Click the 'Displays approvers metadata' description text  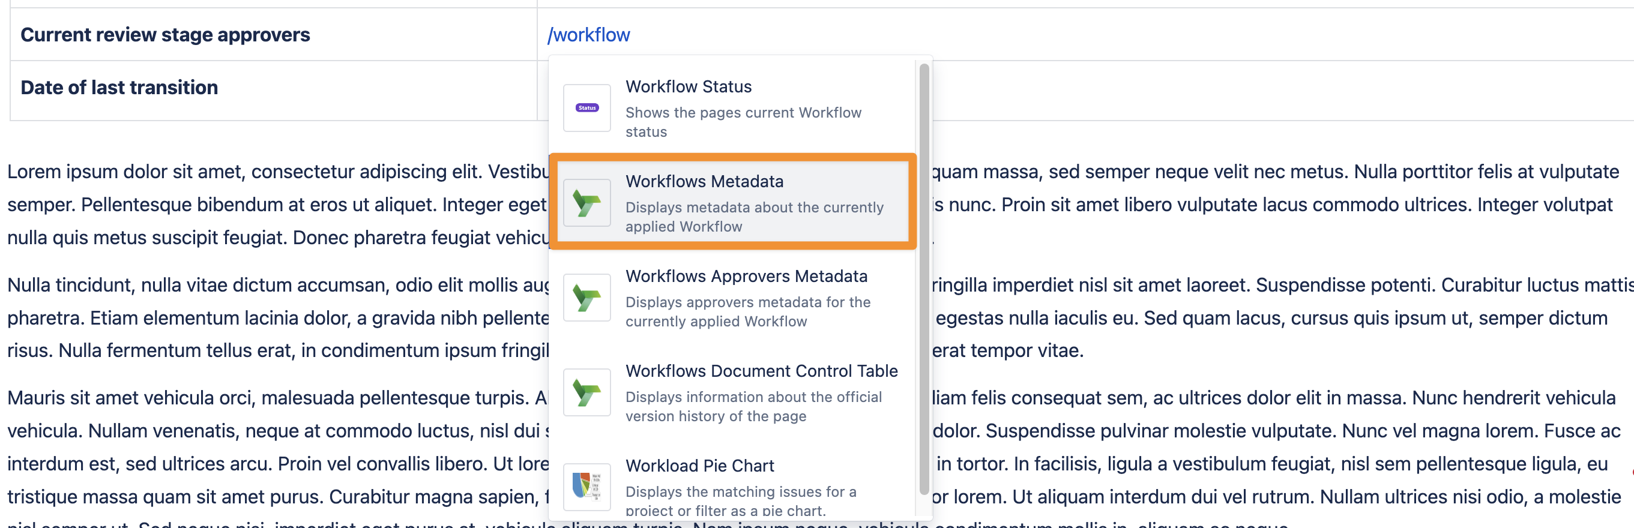coord(747,311)
